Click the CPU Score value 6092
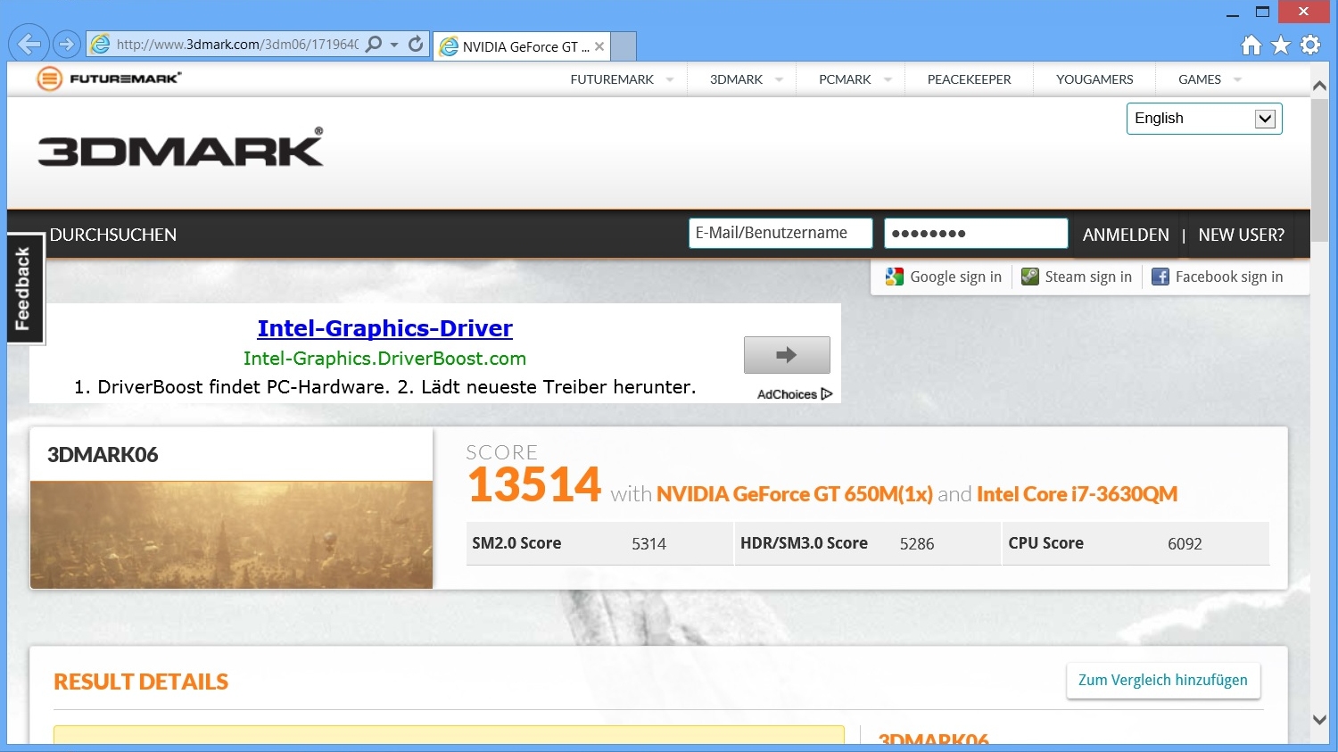The image size is (1338, 752). (x=1185, y=544)
